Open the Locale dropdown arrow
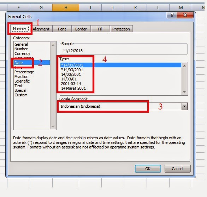 pyautogui.click(x=184, y=106)
